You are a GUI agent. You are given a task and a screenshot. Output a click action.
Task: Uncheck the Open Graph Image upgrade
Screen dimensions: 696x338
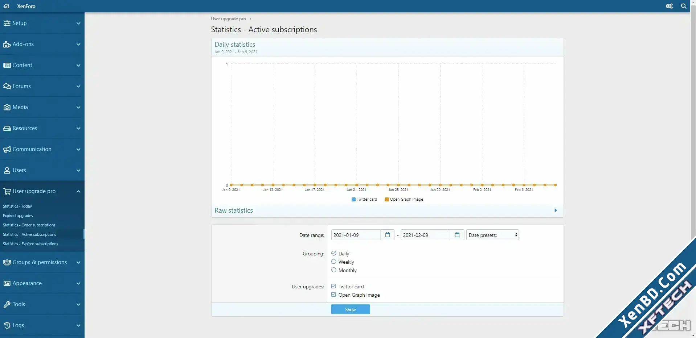click(x=333, y=295)
